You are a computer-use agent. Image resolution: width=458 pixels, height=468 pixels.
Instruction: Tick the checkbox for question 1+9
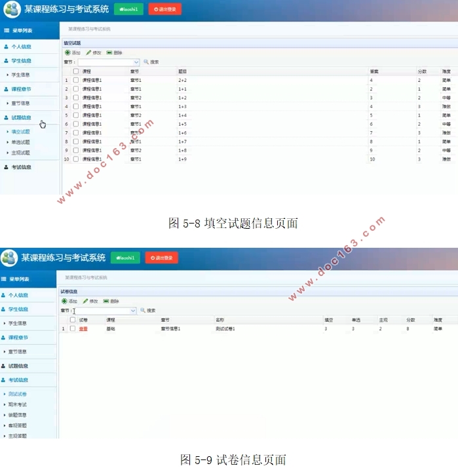click(76, 159)
